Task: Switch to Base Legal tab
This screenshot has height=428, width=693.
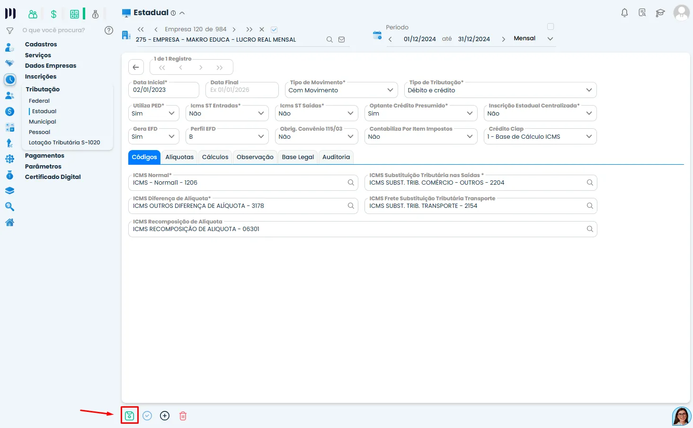Action: [298, 157]
